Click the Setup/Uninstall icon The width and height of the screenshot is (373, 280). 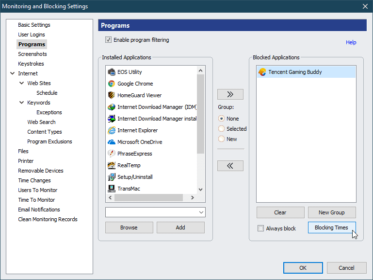[112, 177]
